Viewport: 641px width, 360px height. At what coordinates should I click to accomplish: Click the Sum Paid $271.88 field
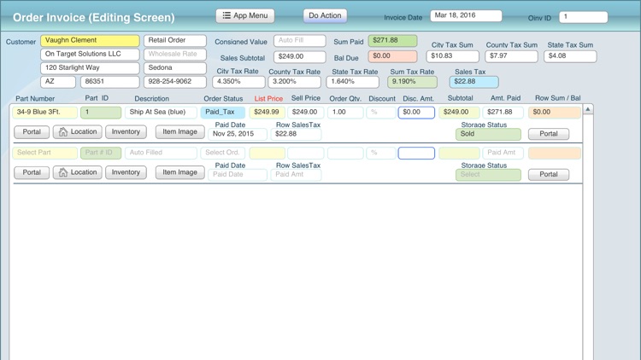pyautogui.click(x=392, y=40)
